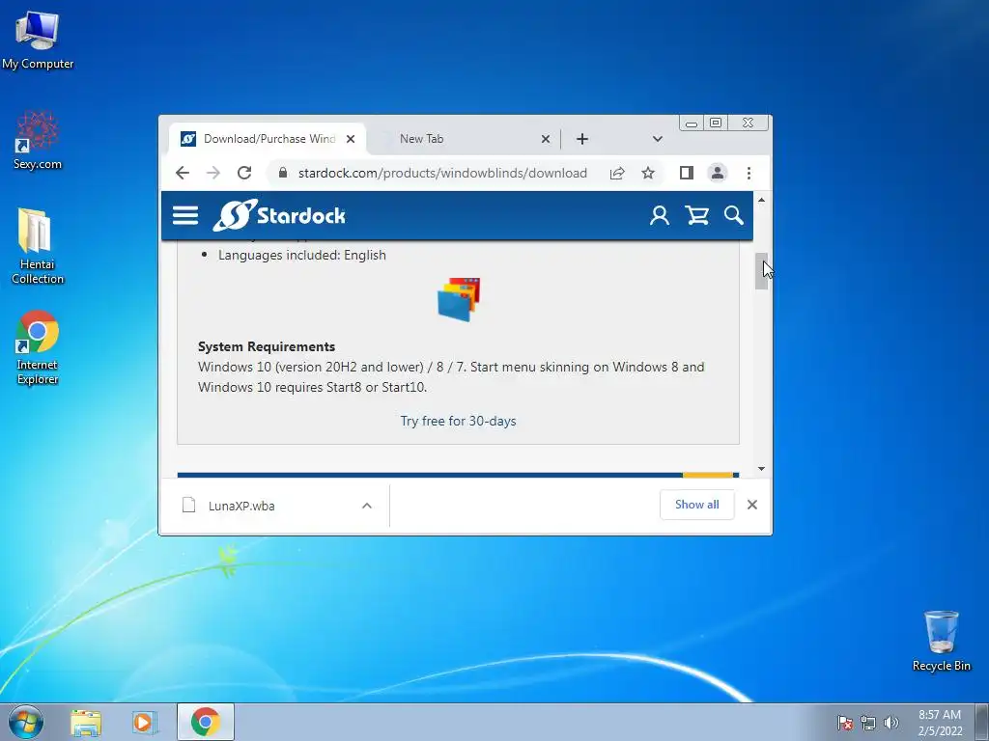
Task: Click the forward navigation arrow
Action: coord(213,173)
